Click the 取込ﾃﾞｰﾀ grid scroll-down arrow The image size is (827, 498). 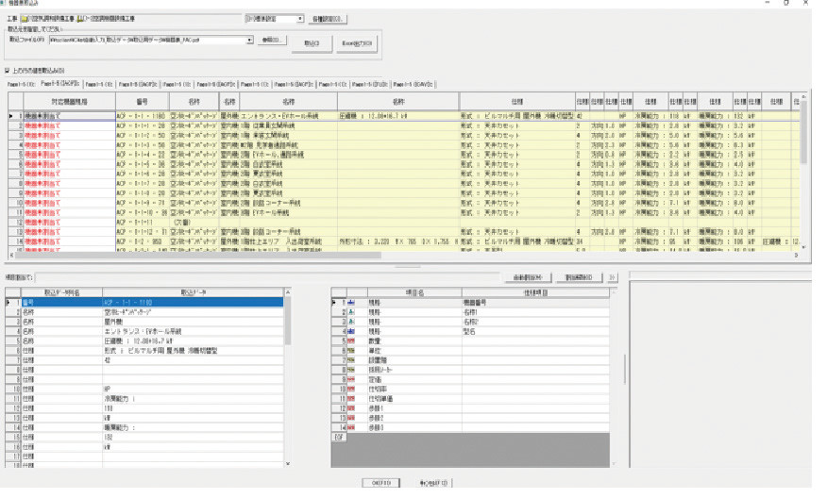point(287,464)
